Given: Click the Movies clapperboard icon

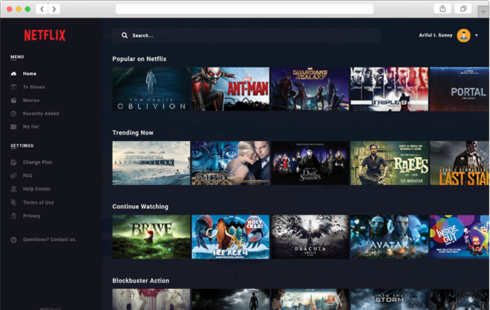Looking at the screenshot, I should [x=13, y=100].
